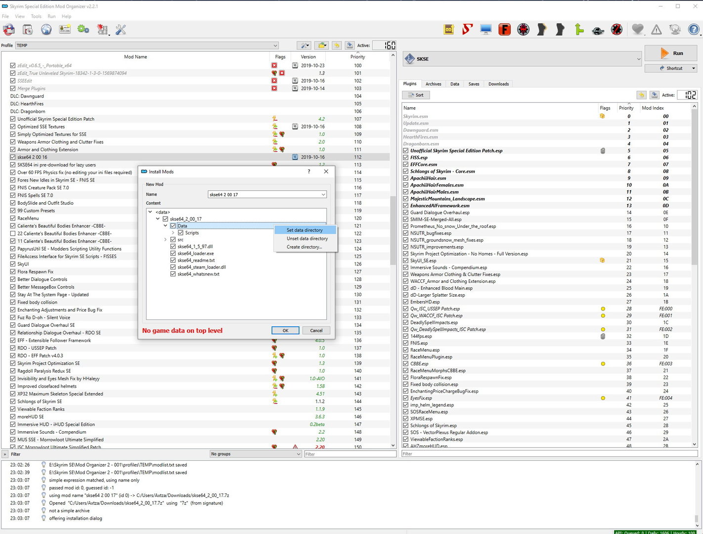
Task: Open Nexus via the globe toolbar icon
Action: click(x=46, y=30)
